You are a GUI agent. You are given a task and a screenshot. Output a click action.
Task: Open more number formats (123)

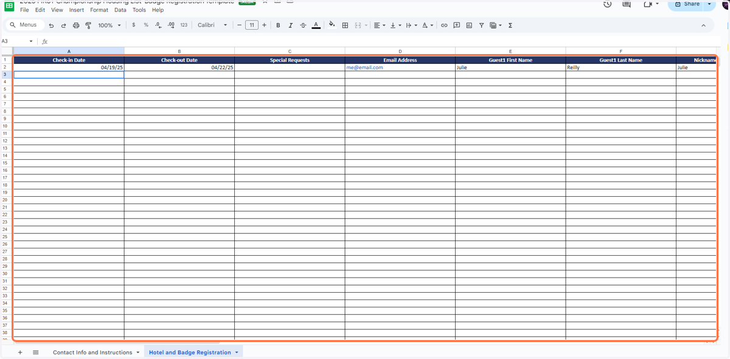click(184, 25)
